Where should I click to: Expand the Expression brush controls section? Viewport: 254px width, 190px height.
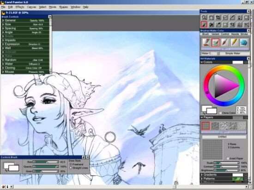pyautogui.click(x=3, y=44)
